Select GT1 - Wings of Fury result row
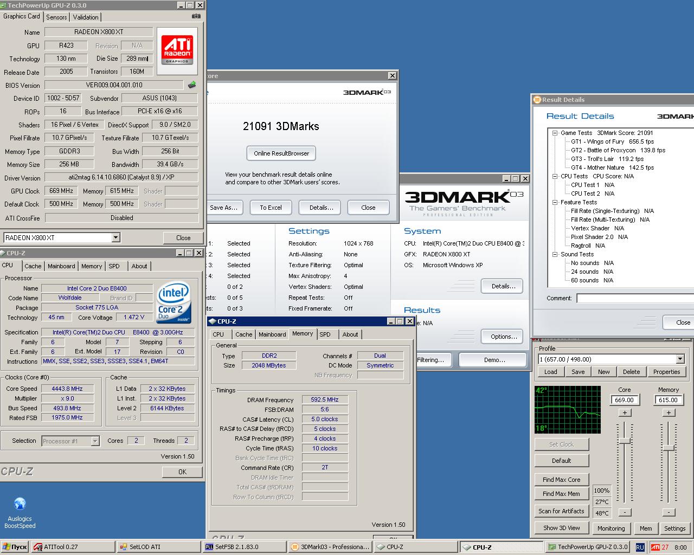This screenshot has width=694, height=555. tap(612, 141)
